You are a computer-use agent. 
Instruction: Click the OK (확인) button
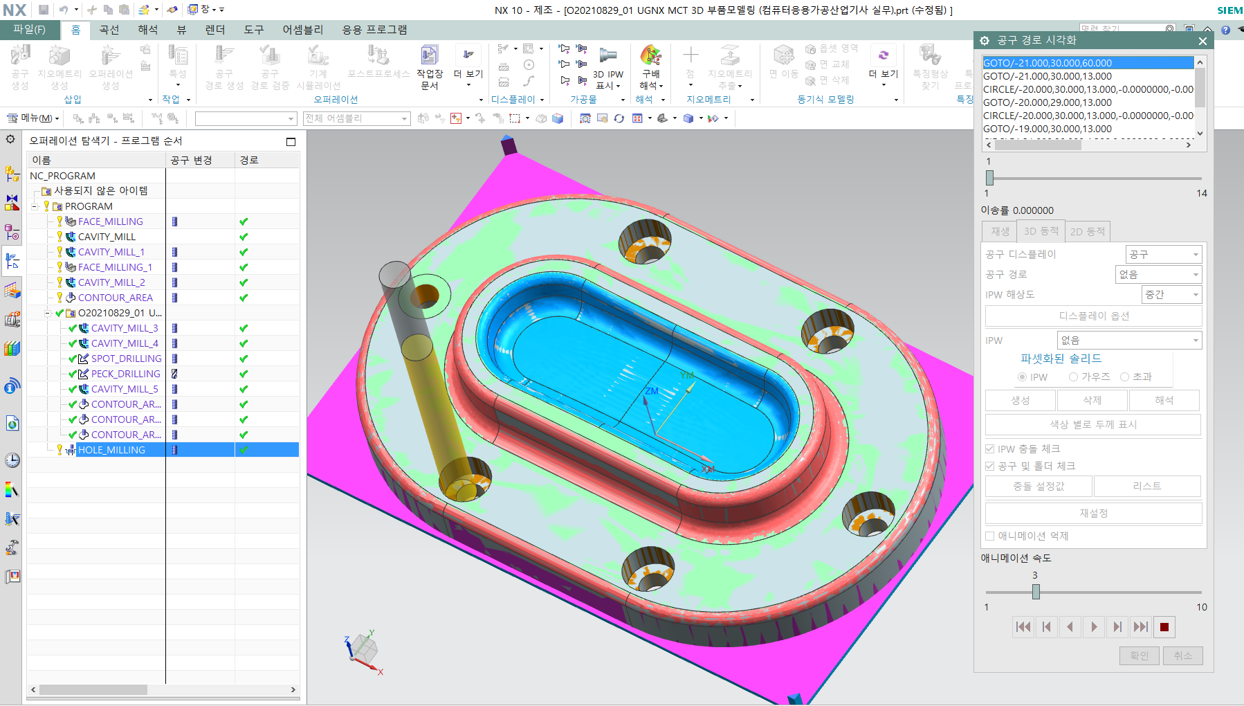pyautogui.click(x=1139, y=655)
